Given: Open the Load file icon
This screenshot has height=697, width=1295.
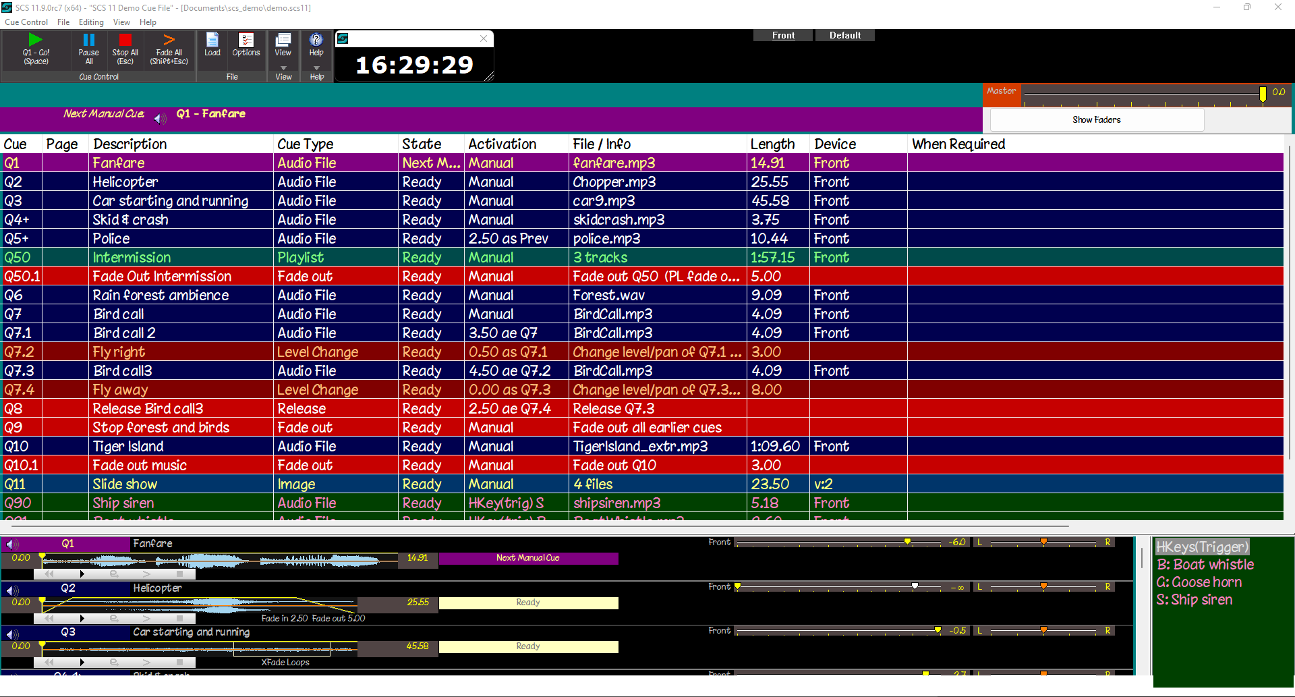Looking at the screenshot, I should tap(212, 40).
